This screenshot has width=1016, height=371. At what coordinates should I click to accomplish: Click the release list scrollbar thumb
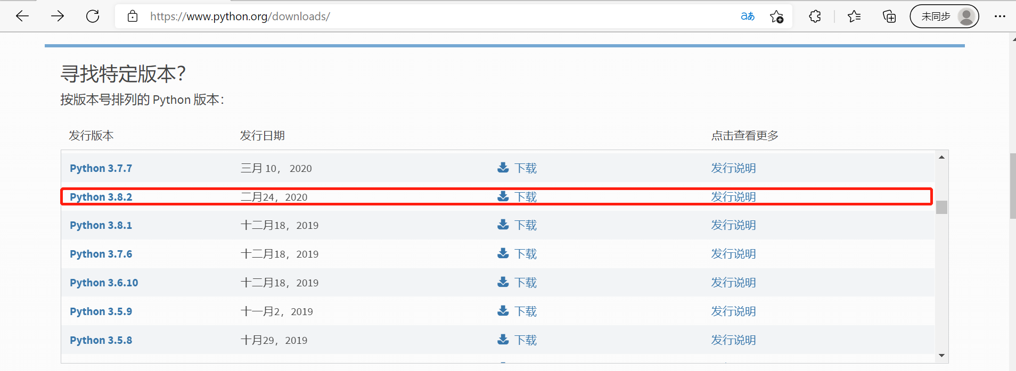941,207
